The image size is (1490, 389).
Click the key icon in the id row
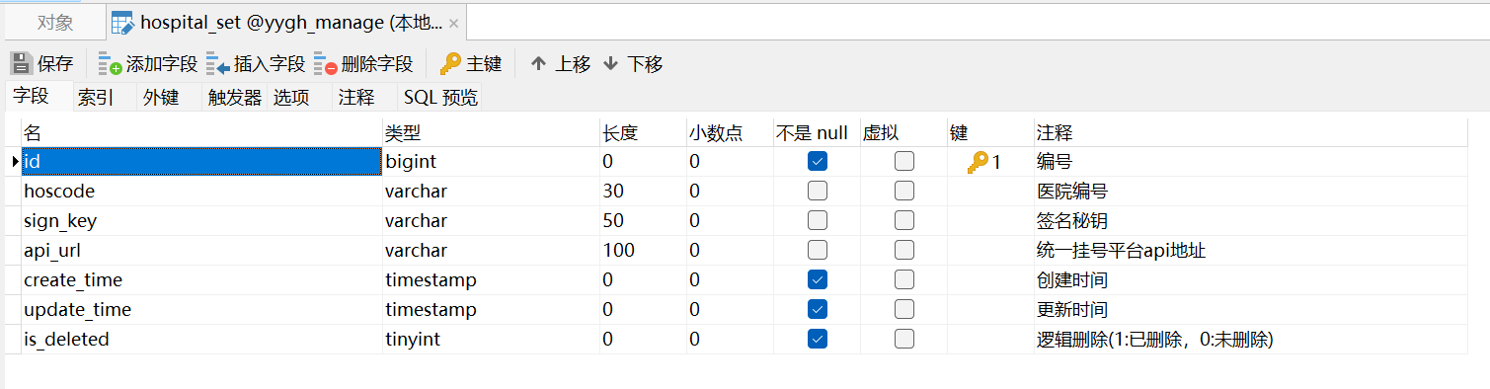click(978, 162)
